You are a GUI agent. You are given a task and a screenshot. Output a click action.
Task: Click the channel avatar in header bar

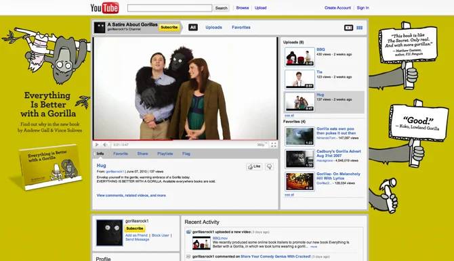tap(100, 28)
